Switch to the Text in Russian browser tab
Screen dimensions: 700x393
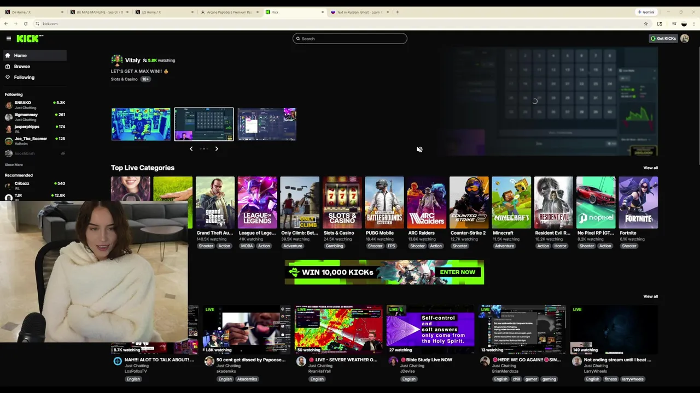tap(358, 12)
